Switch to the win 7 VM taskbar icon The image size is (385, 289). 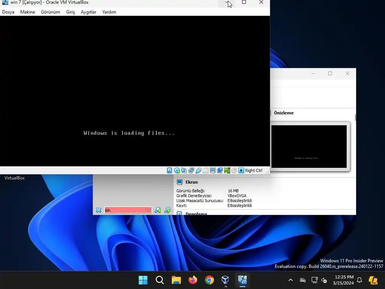(x=243, y=280)
